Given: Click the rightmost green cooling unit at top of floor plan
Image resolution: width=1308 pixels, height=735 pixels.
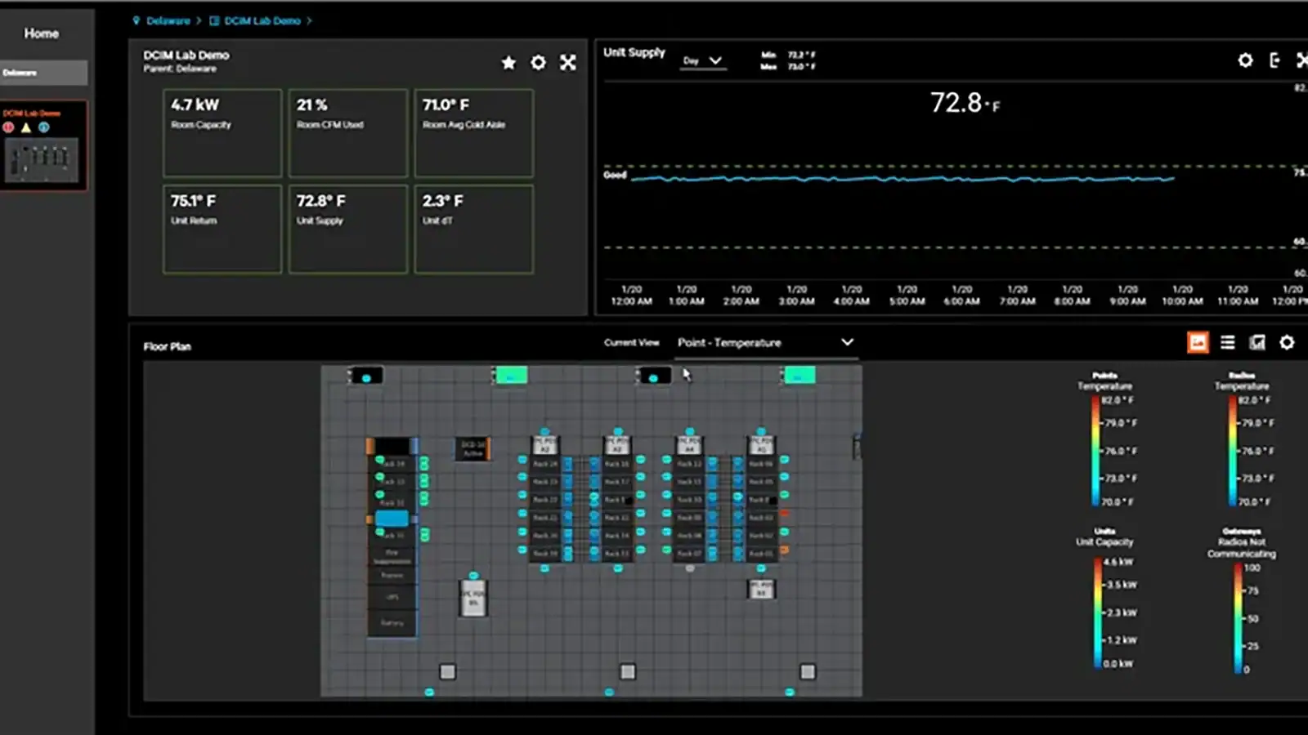Looking at the screenshot, I should click(799, 375).
